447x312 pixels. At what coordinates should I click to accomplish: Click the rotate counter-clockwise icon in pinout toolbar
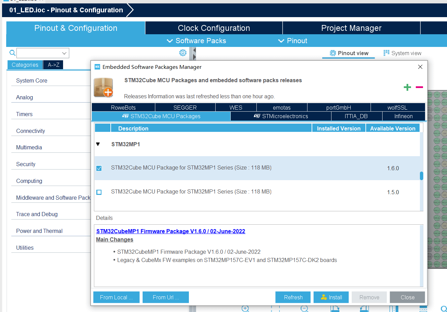[x=364, y=309]
